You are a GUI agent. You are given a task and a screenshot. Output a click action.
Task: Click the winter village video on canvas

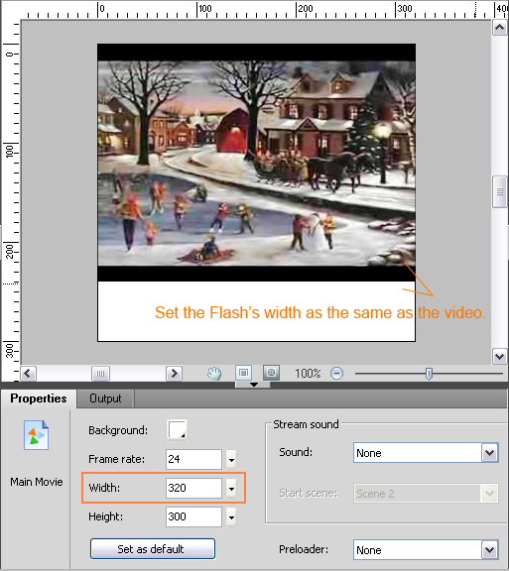(x=256, y=163)
